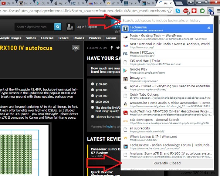The height and width of the screenshot is (176, 220).
Task: Click the Apple favicon in the list
Action: tap(125, 87)
